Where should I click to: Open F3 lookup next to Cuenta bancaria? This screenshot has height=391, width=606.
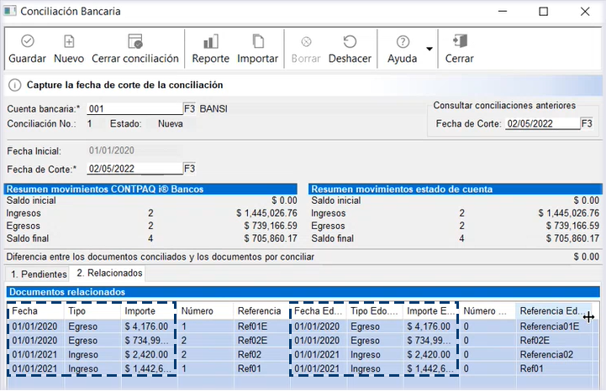189,108
